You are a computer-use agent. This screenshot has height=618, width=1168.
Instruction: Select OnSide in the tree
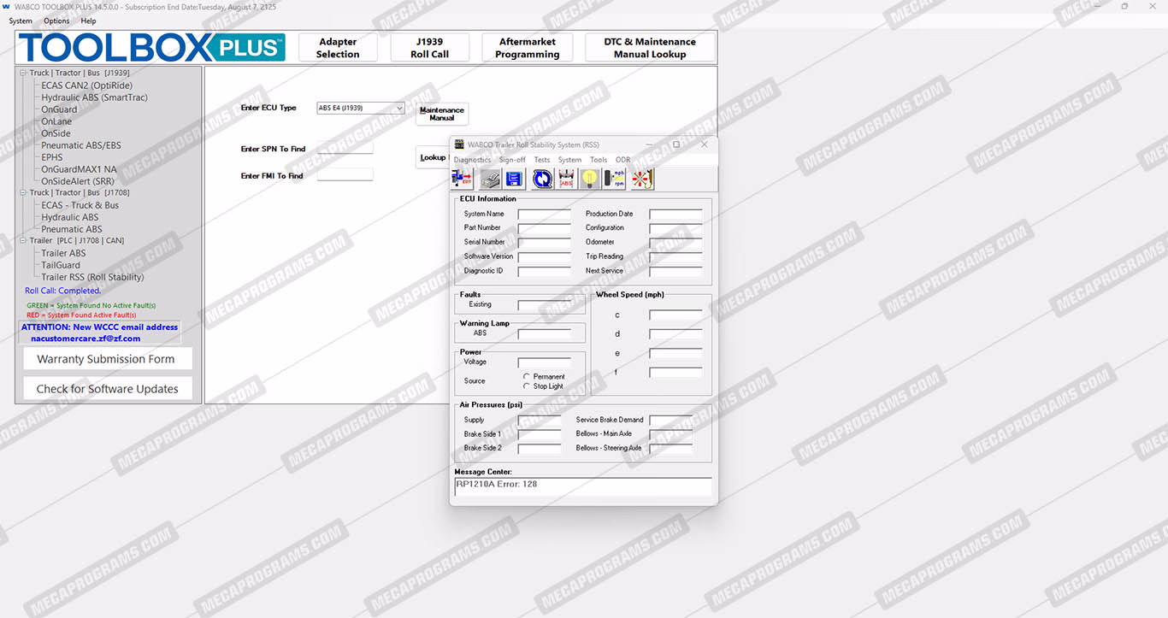coord(56,133)
